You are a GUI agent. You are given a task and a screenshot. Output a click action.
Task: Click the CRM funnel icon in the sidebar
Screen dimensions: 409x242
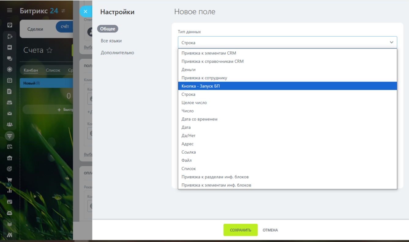click(9, 136)
